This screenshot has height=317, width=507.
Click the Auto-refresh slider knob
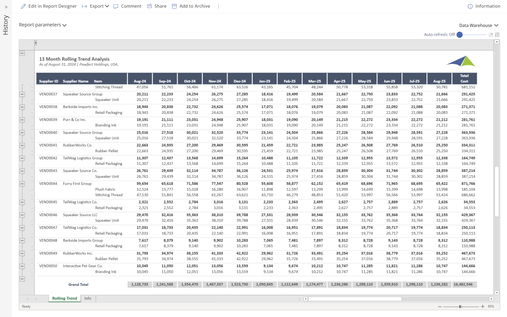(459, 35)
